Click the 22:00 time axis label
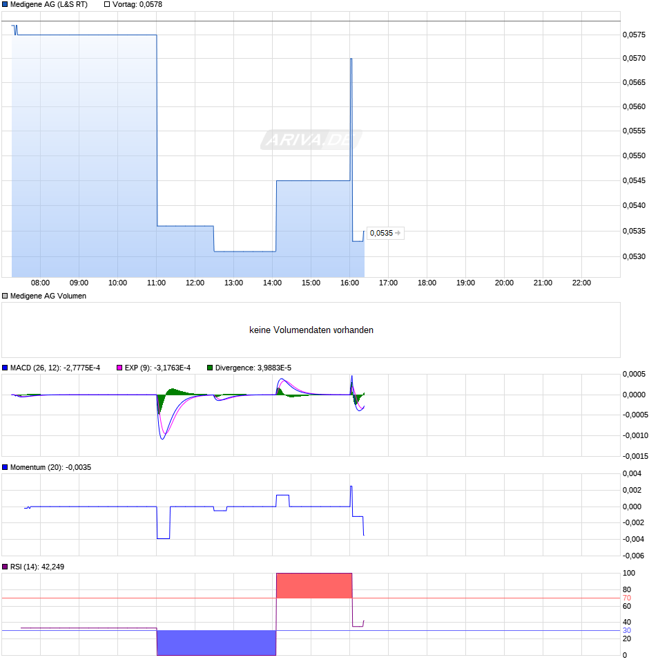Image resolution: width=649 pixels, height=662 pixels. tap(581, 283)
